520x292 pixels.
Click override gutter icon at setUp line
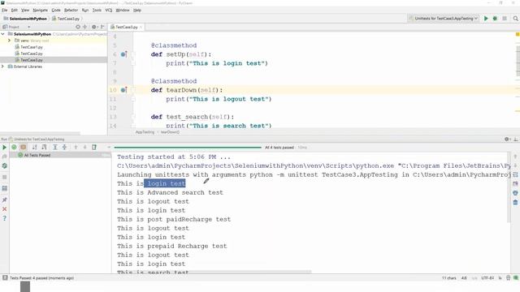tap(123, 54)
